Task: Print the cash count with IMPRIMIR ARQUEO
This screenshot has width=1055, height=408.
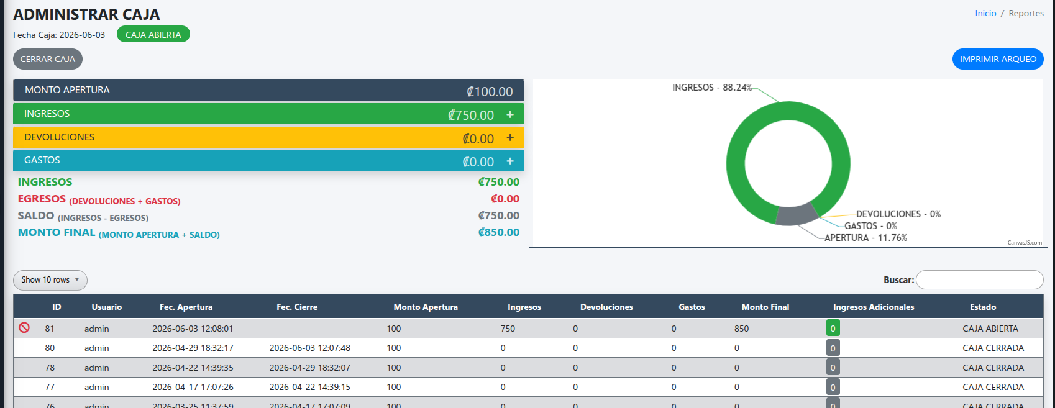Action: click(x=998, y=59)
